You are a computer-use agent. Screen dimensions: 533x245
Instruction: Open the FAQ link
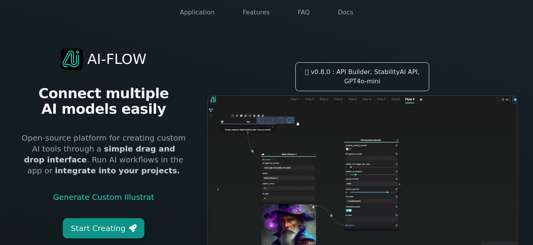(304, 12)
